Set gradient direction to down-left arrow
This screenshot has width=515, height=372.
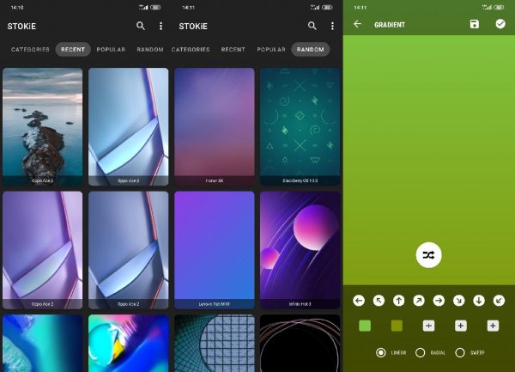tap(499, 301)
